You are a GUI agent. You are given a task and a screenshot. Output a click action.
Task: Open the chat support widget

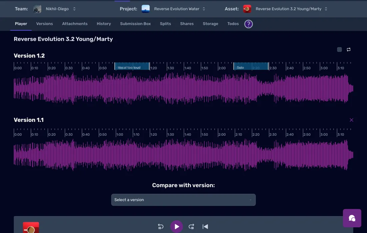click(352, 218)
